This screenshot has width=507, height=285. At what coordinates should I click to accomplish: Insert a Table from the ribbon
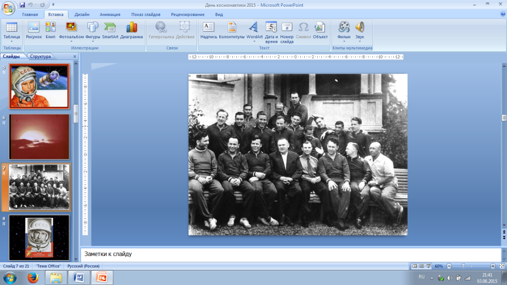pos(11,31)
